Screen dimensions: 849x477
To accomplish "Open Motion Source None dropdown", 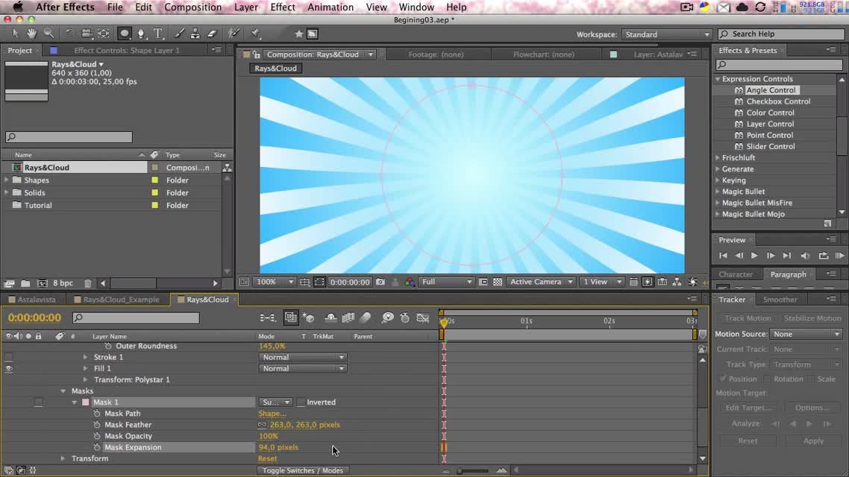I will click(x=806, y=334).
